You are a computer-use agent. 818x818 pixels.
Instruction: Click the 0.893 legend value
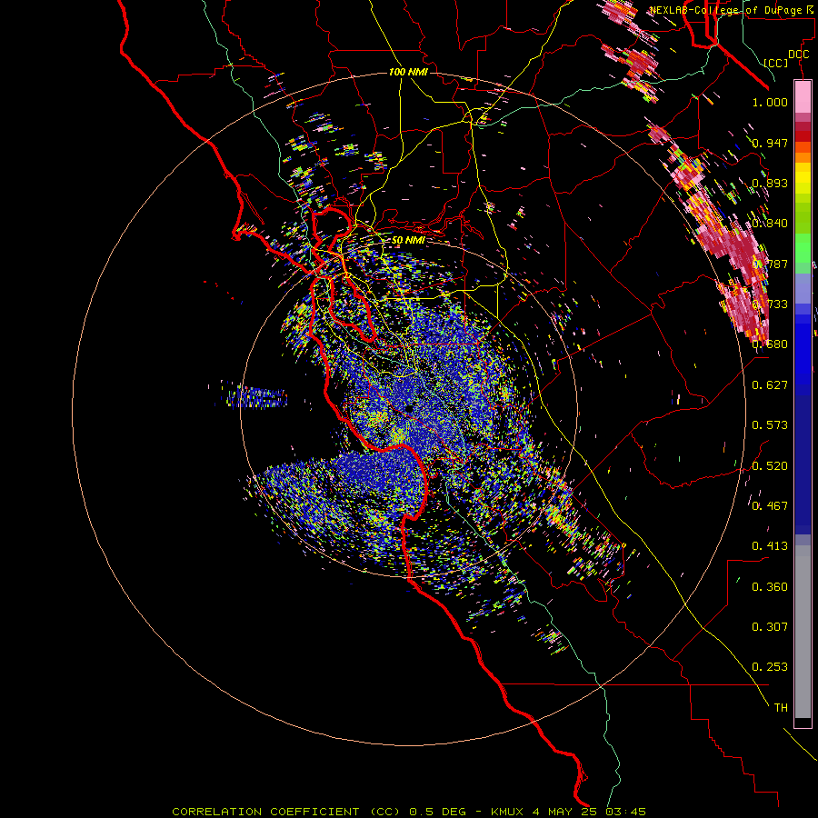point(770,183)
